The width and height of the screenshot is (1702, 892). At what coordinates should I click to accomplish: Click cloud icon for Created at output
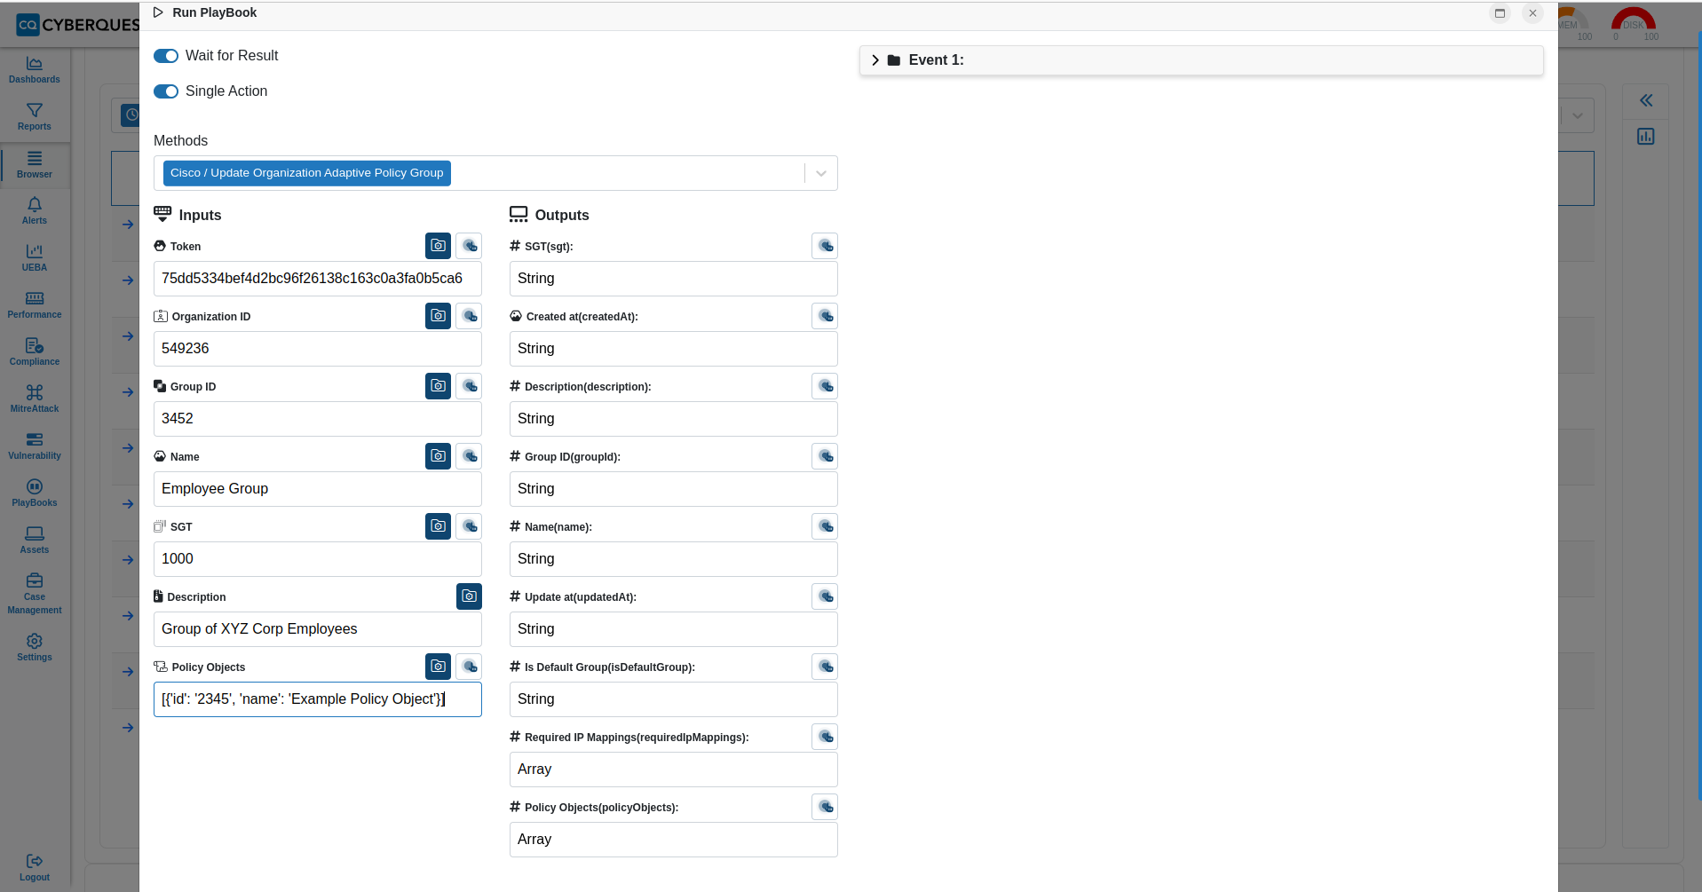click(825, 316)
